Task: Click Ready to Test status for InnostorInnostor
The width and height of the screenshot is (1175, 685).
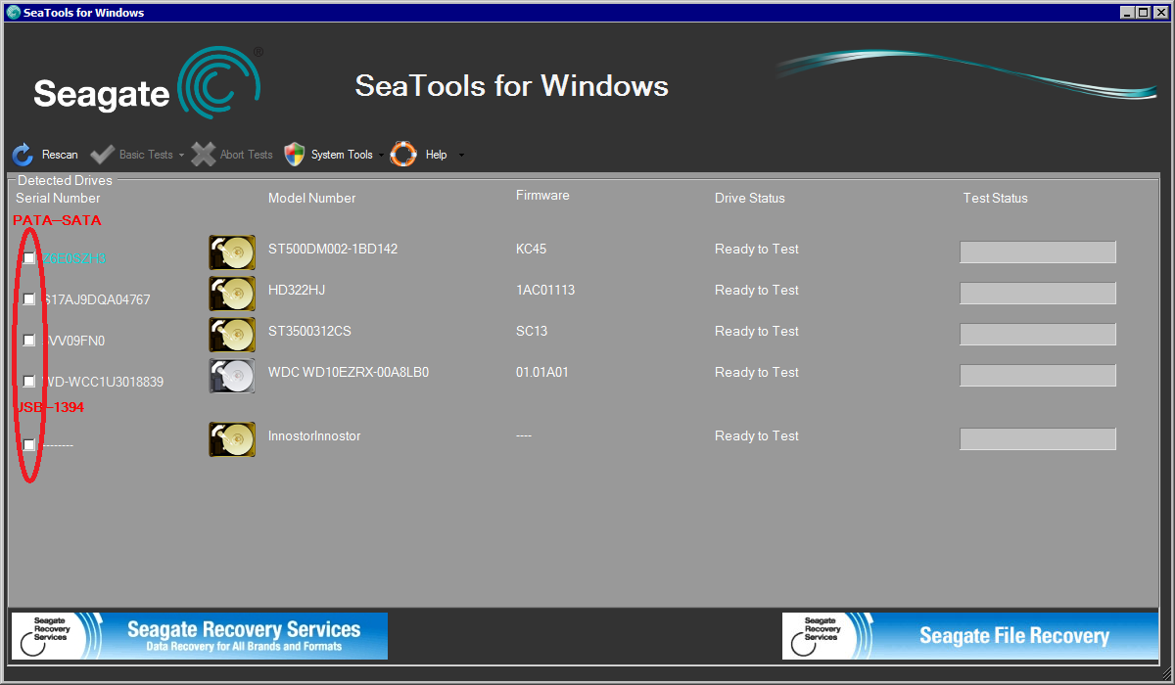Action: [757, 435]
